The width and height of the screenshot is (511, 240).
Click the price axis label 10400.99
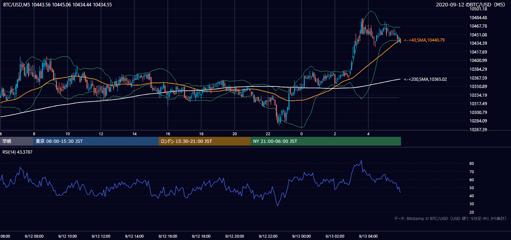point(478,60)
